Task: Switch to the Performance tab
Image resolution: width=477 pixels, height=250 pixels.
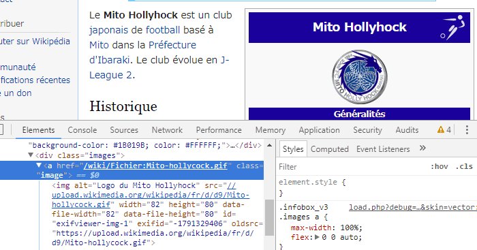Action: [219, 130]
